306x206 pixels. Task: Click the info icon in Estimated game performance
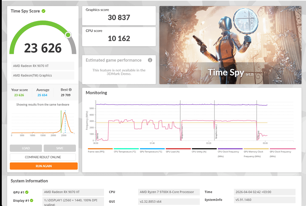tap(150, 60)
